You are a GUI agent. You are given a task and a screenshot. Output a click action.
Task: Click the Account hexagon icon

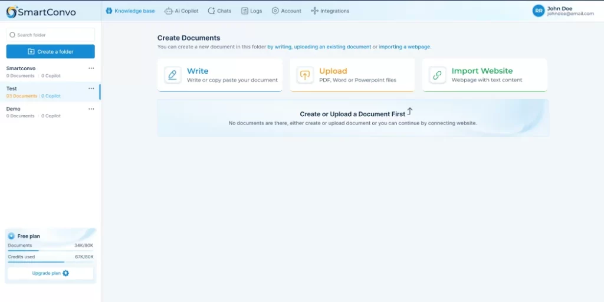[x=275, y=11]
